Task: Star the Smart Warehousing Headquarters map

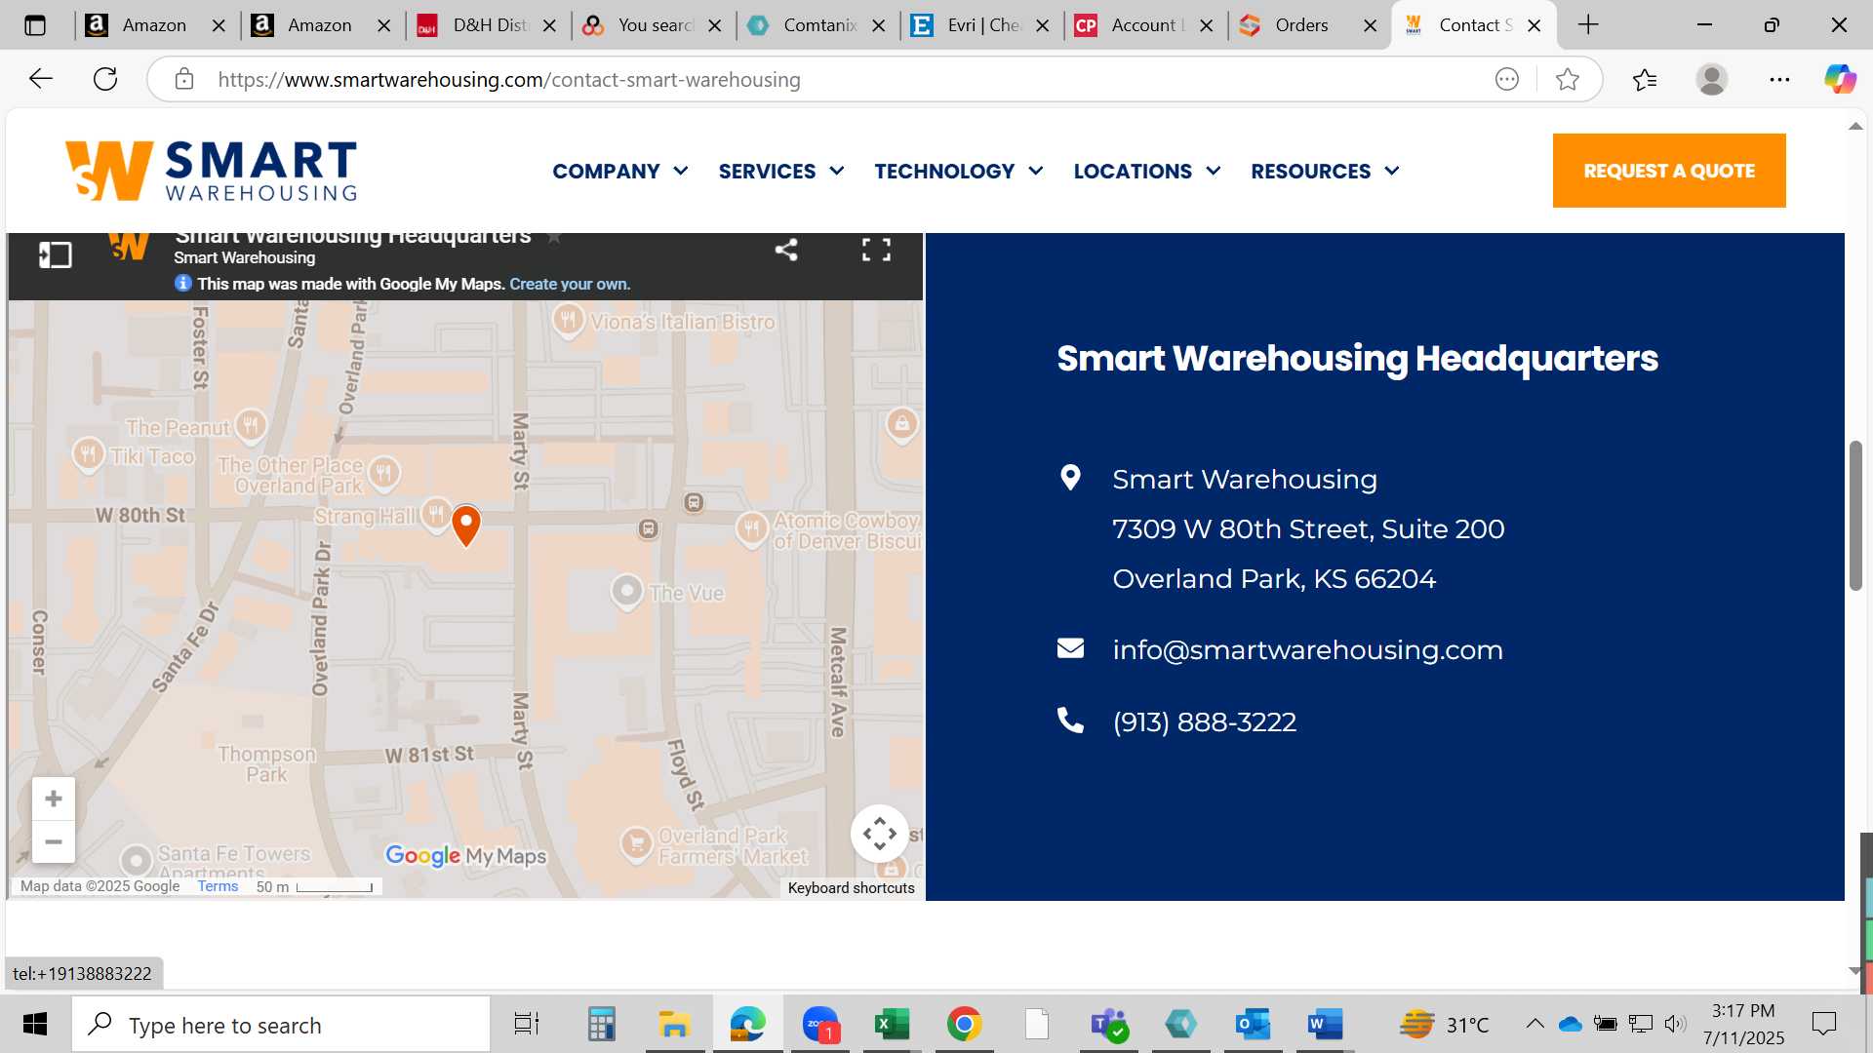Action: [x=554, y=238]
